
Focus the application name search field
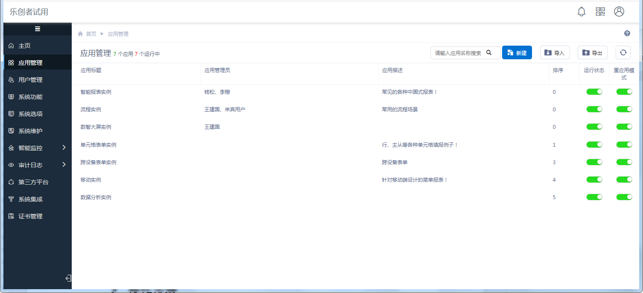coord(458,53)
